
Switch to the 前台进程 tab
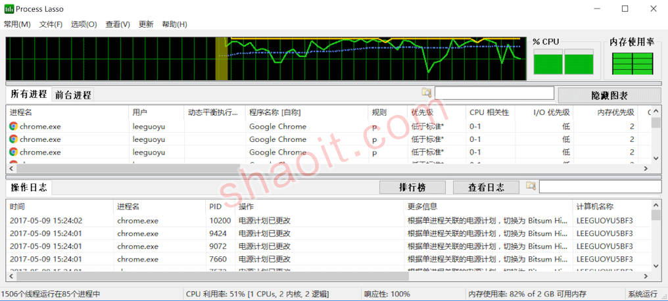[x=73, y=95]
